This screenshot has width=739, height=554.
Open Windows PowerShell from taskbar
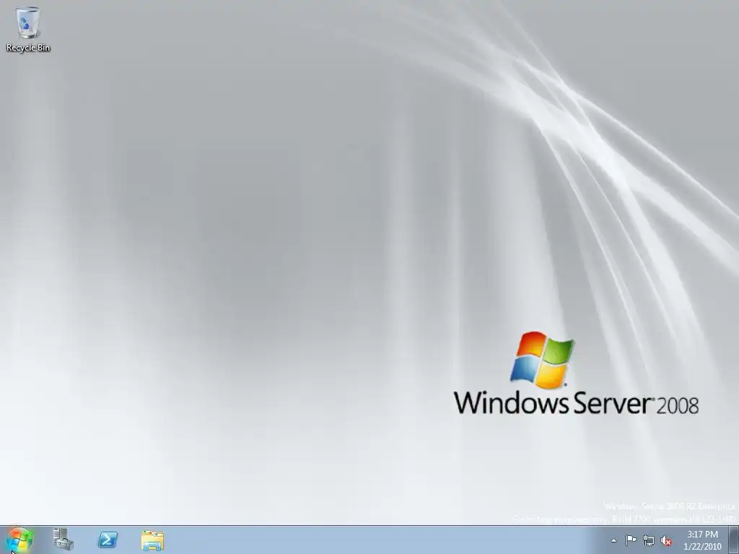108,540
